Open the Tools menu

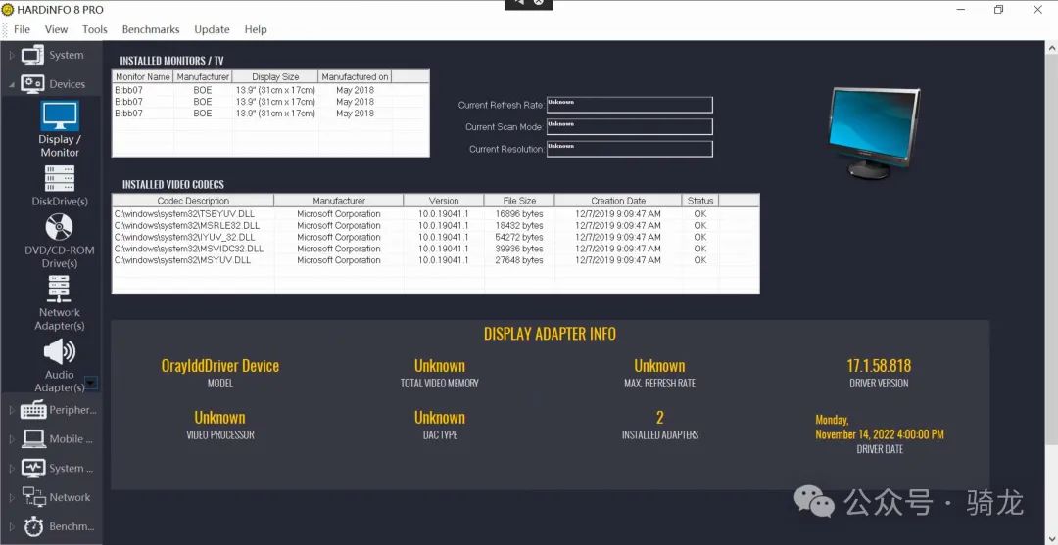click(x=94, y=29)
